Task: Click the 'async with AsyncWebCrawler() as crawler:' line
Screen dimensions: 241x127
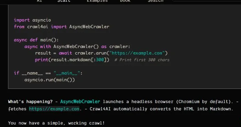Action: click(77, 47)
